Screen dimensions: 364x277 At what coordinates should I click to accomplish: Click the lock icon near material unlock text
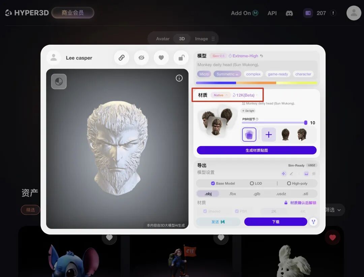pyautogui.click(x=286, y=203)
